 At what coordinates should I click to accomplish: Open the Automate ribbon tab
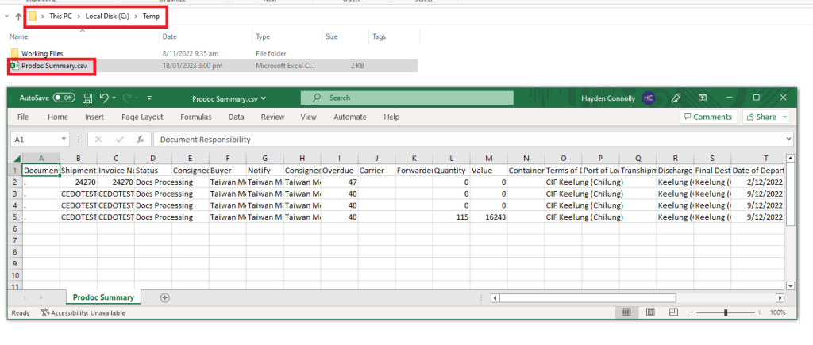click(x=350, y=117)
